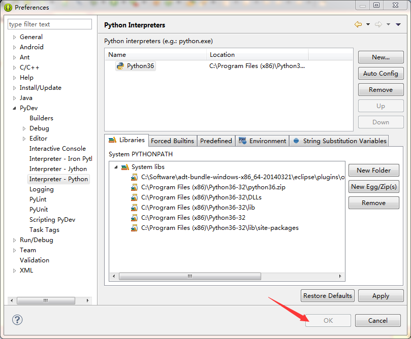
Task: Select Builders under PyDev
Action: point(42,118)
